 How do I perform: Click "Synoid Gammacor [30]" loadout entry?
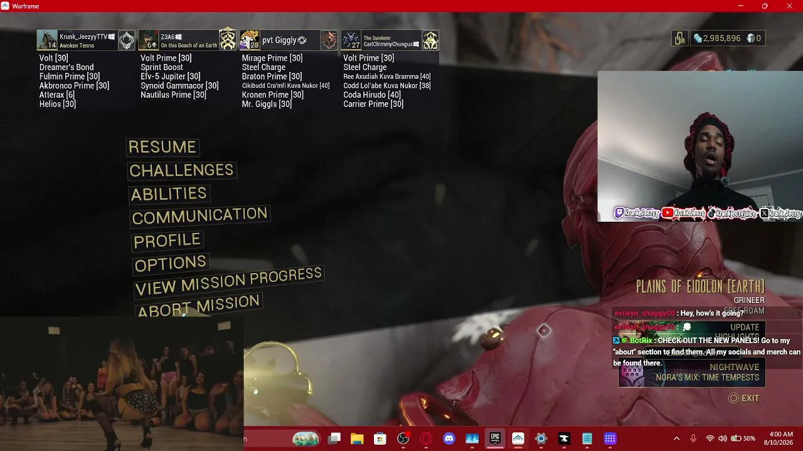click(179, 86)
